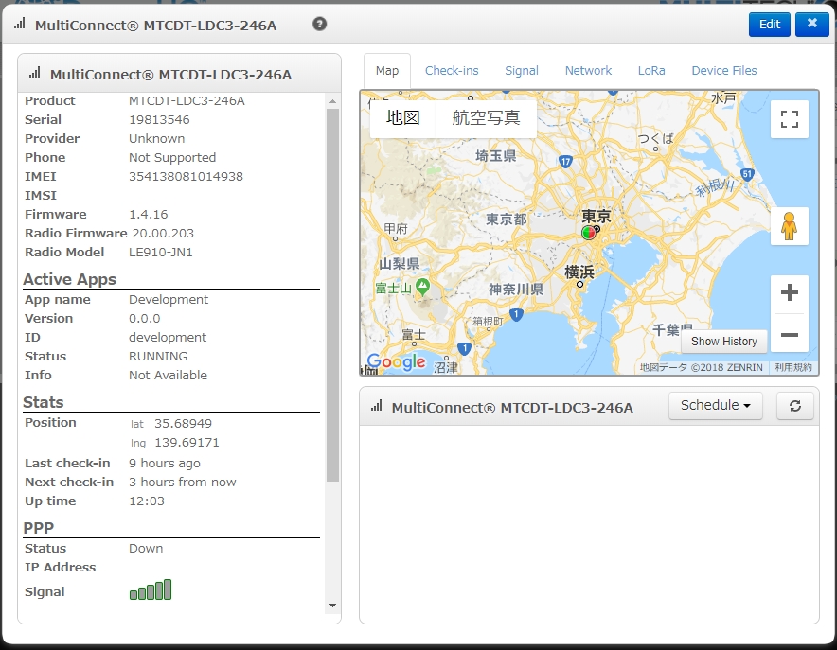Click the Edit button
837x650 pixels.
[769, 24]
